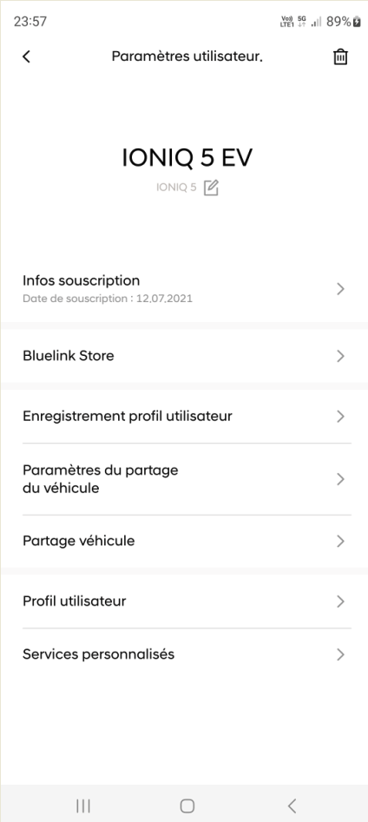This screenshot has height=822, width=368.
Task: Tap the back arrow in header
Action: click(x=26, y=56)
